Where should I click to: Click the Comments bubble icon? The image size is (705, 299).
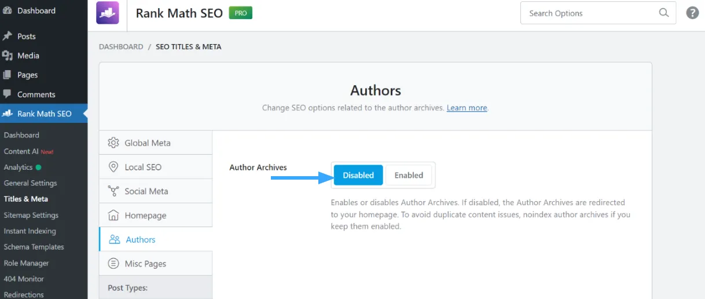click(8, 94)
